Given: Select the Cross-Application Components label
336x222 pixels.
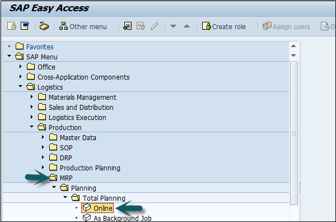Looking at the screenshot, I should pyautogui.click(x=83, y=77).
